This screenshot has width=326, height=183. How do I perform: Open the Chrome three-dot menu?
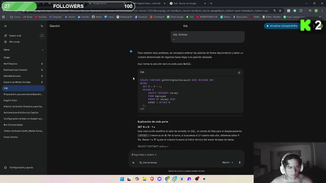(x=322, y=11)
